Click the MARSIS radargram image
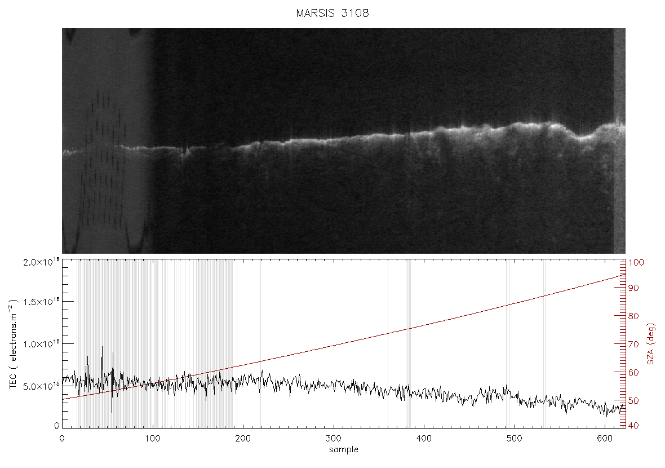 pos(344,141)
